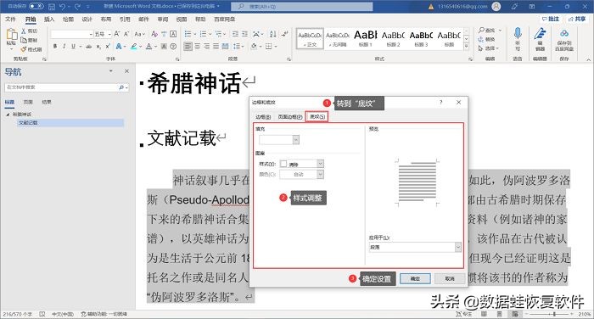Open the Borders dropdown arrow
Screen dimensions: 594x319
coord(276,46)
